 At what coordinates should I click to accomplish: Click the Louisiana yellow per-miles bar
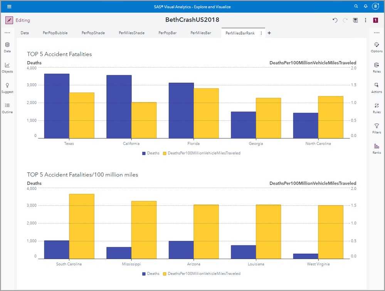[268, 232]
